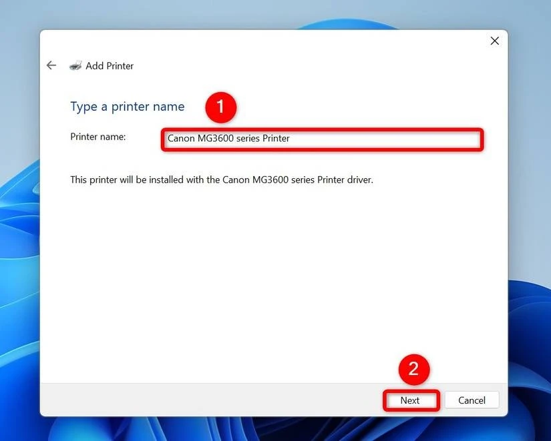This screenshot has width=551, height=441.
Task: Click the 'Add Printer' title text
Action: click(x=110, y=66)
